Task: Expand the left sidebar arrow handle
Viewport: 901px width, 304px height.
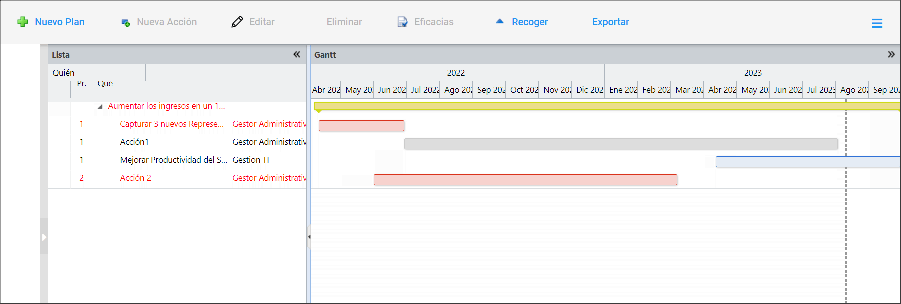Action: pos(44,237)
